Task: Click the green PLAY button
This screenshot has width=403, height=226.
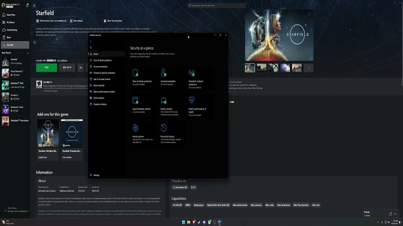Action: click(47, 67)
